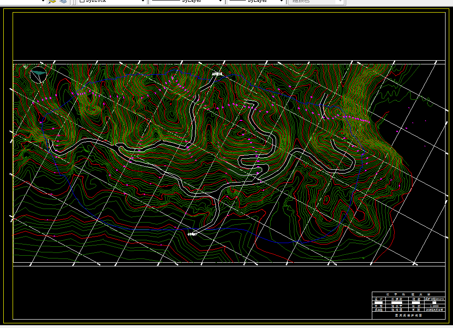
Task: Click the 比例 label in title block
Action: [416, 306]
